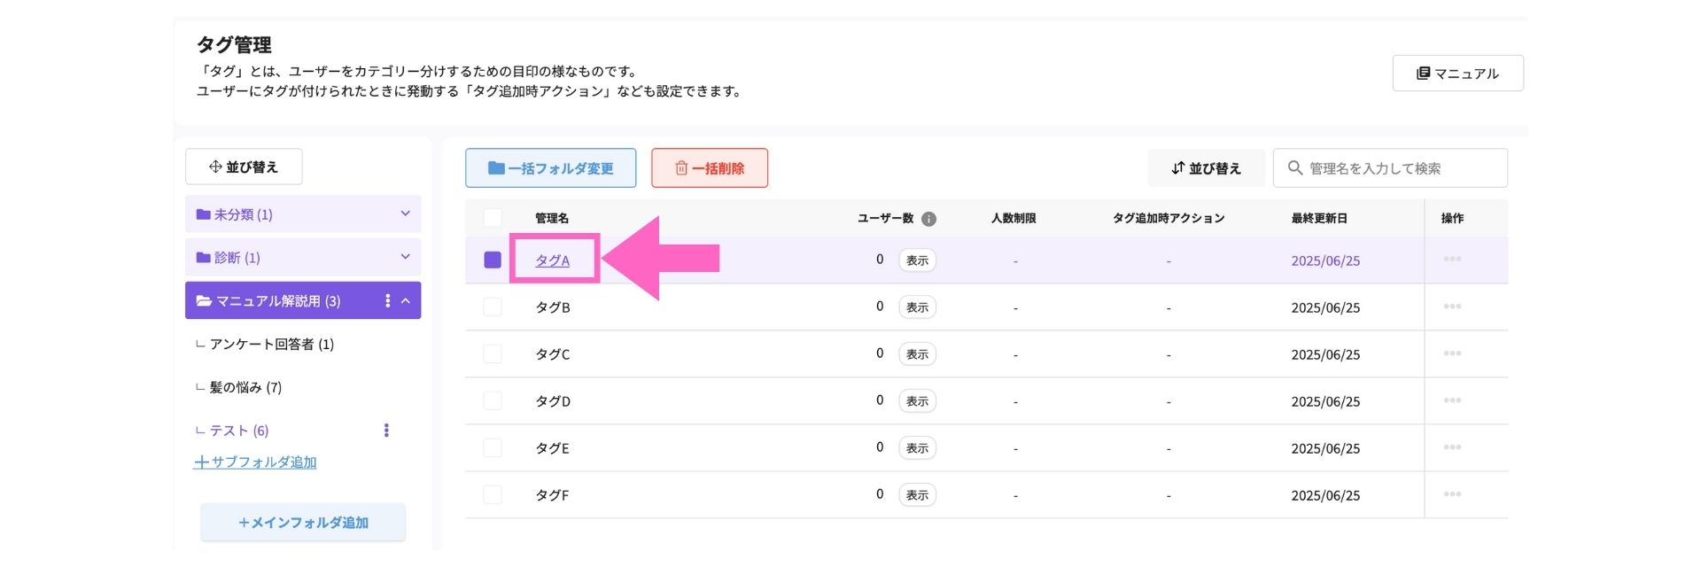This screenshot has height=567, width=1701.
Task: Click the 管理名 column header
Action: (552, 218)
